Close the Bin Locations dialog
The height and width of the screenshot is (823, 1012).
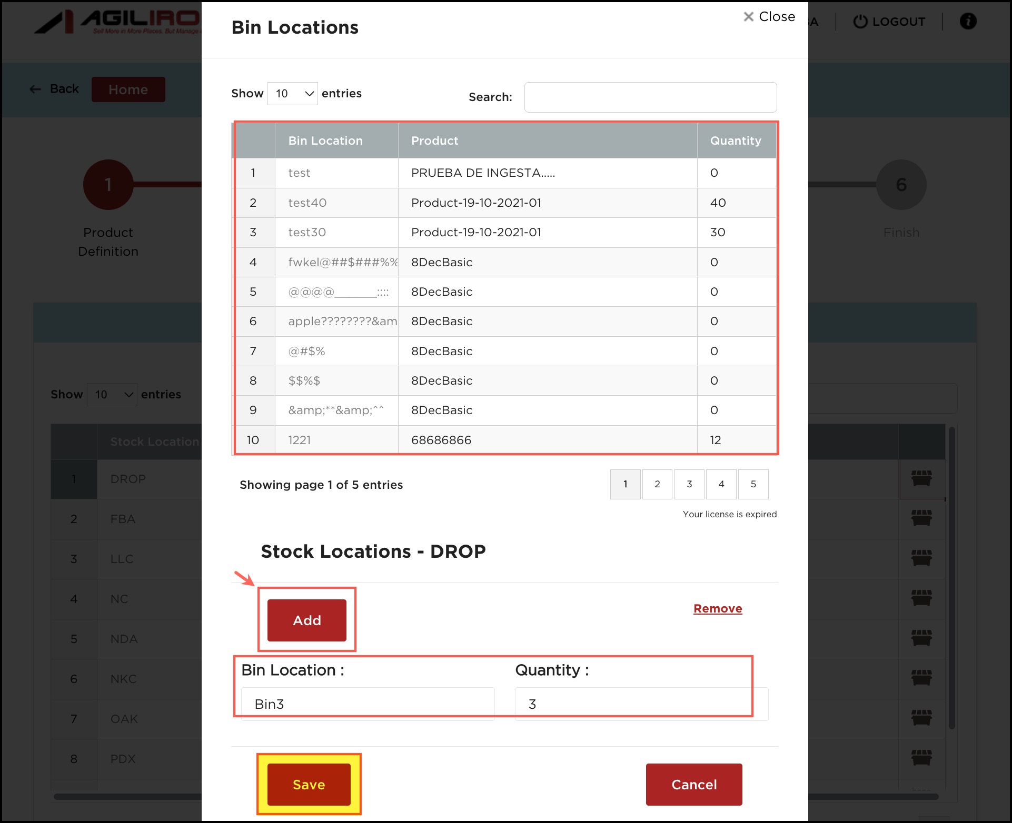(x=769, y=17)
